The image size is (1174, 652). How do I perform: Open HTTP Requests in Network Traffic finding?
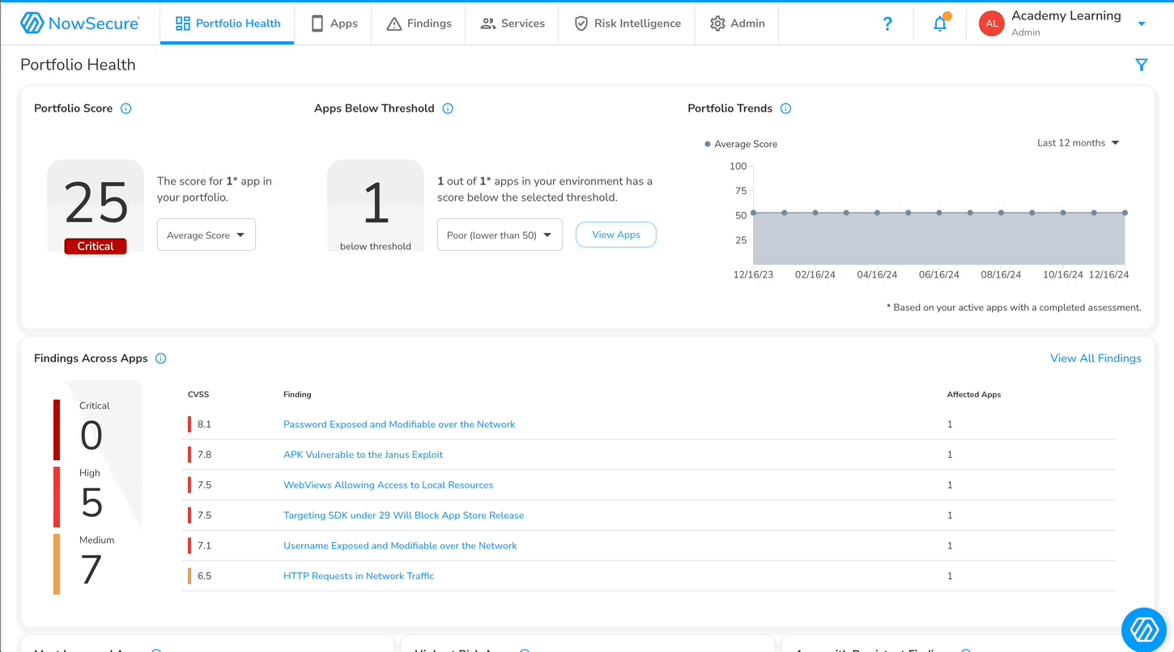359,576
